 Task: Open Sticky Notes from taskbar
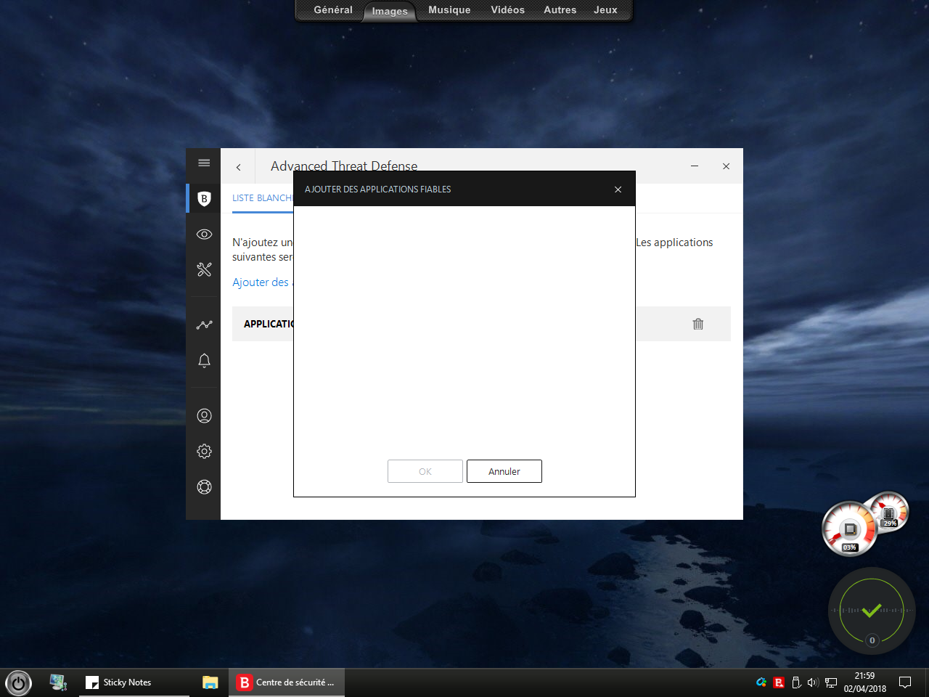pyautogui.click(x=134, y=682)
